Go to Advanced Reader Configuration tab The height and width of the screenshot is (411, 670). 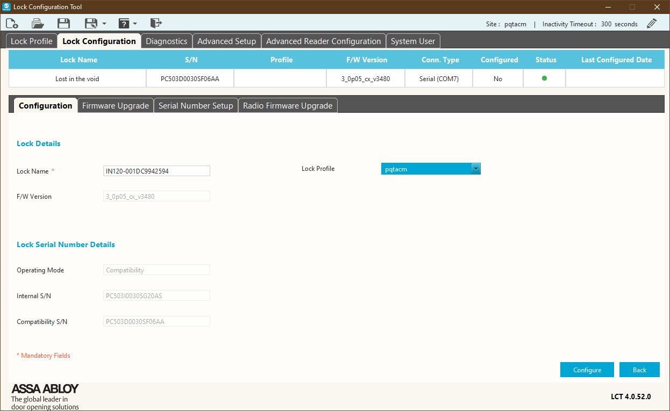point(324,41)
